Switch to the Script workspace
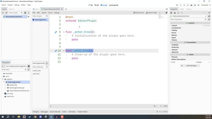This screenshot has width=212, height=119. click(x=104, y=5)
